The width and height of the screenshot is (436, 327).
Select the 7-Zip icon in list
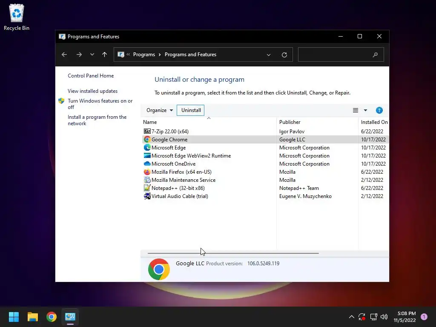coord(147,131)
